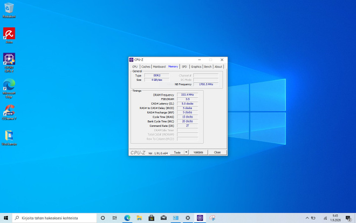Click the Cortana circle taskbar icon
356x223 pixels.
click(x=102, y=218)
